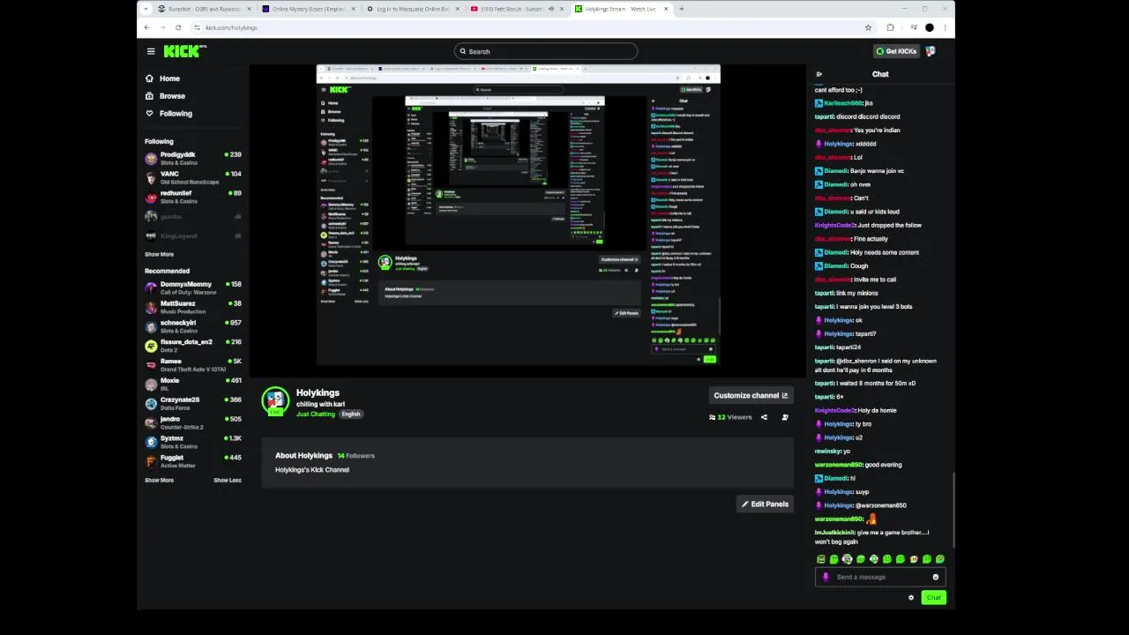Viewport: 1129px width, 635px height.
Task: Open DommyxMommy recommended channel
Action: 193,288
